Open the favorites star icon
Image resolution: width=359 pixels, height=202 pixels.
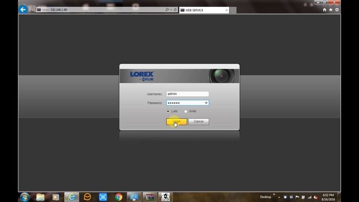coord(330,10)
